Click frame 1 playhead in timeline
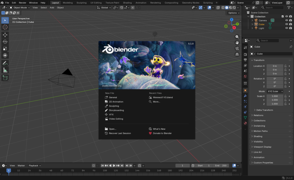 [x=9, y=171]
